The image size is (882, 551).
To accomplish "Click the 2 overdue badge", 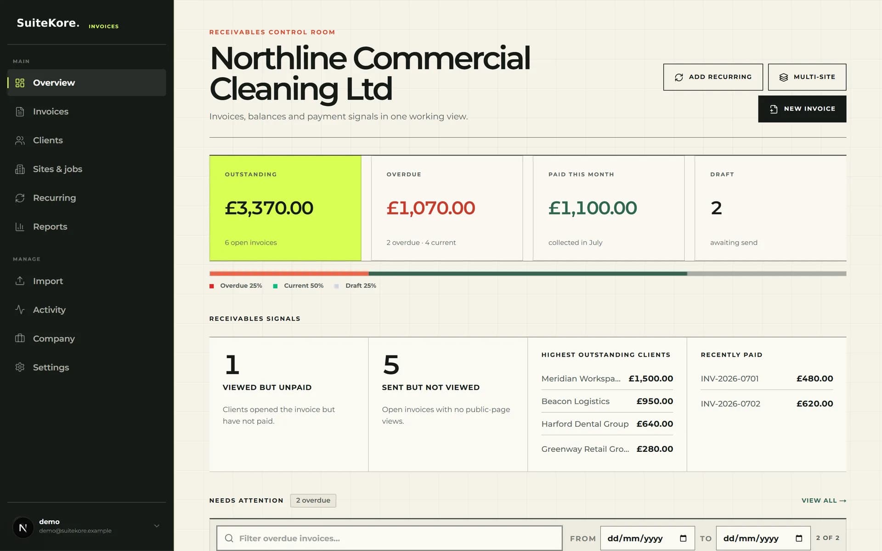I will point(313,500).
